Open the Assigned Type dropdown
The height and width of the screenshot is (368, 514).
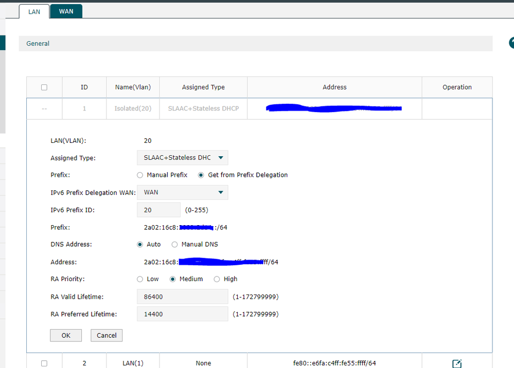tap(183, 158)
